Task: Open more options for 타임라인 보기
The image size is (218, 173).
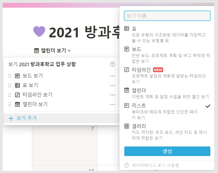Action: click(112, 95)
